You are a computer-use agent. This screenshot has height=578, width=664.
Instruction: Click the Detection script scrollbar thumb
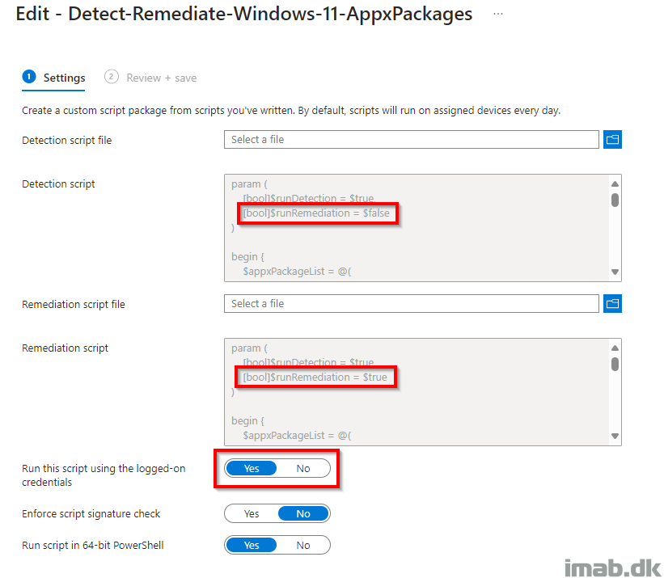[615, 200]
